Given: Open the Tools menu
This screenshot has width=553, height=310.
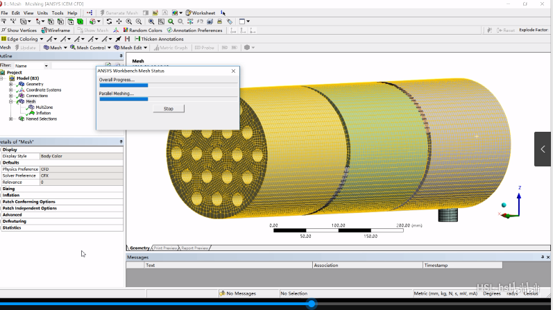Looking at the screenshot, I should 58,12.
